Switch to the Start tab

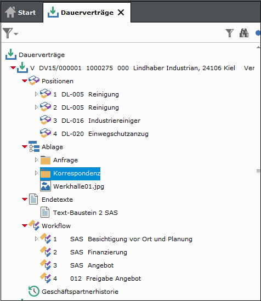pos(21,13)
